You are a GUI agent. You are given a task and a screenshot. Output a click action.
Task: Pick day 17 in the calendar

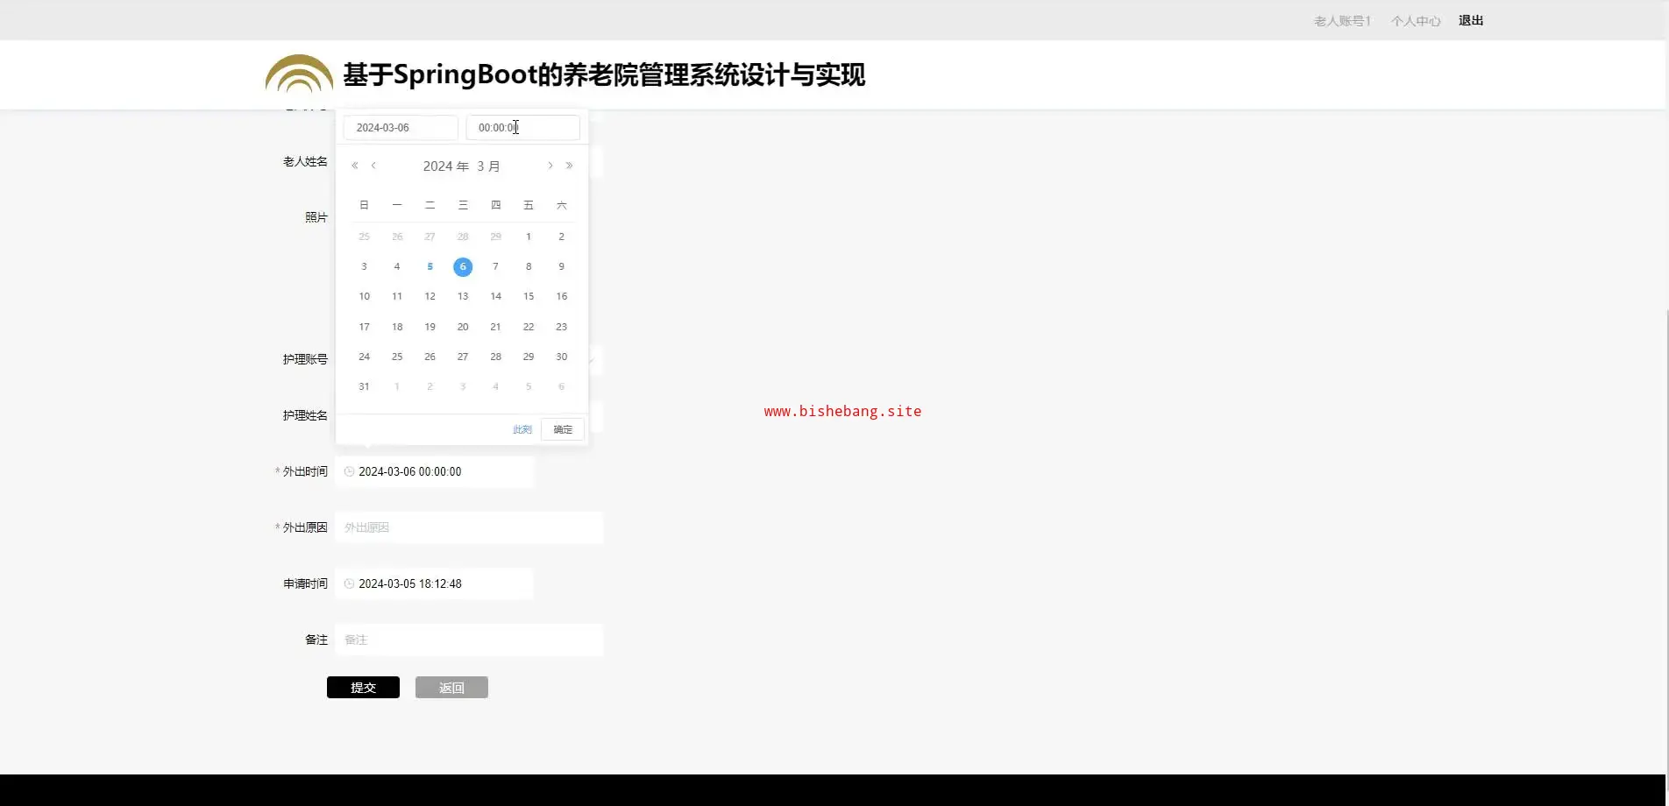tap(364, 327)
